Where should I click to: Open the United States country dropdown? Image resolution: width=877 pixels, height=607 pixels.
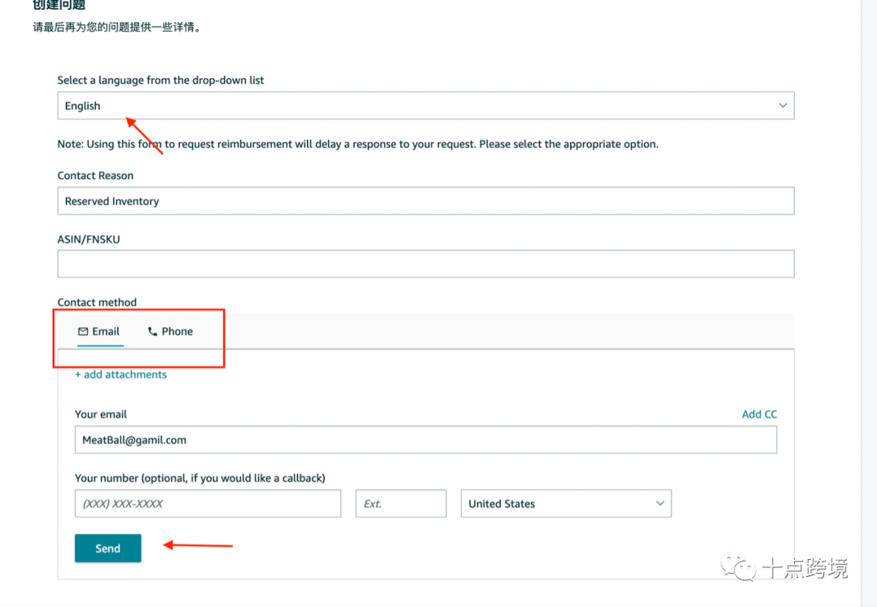coord(566,504)
